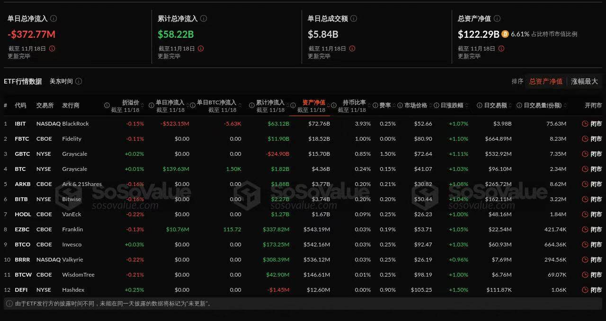This screenshot has width=606, height=321.
Task: Switch sorting to 涨幅最大
Action: point(584,81)
